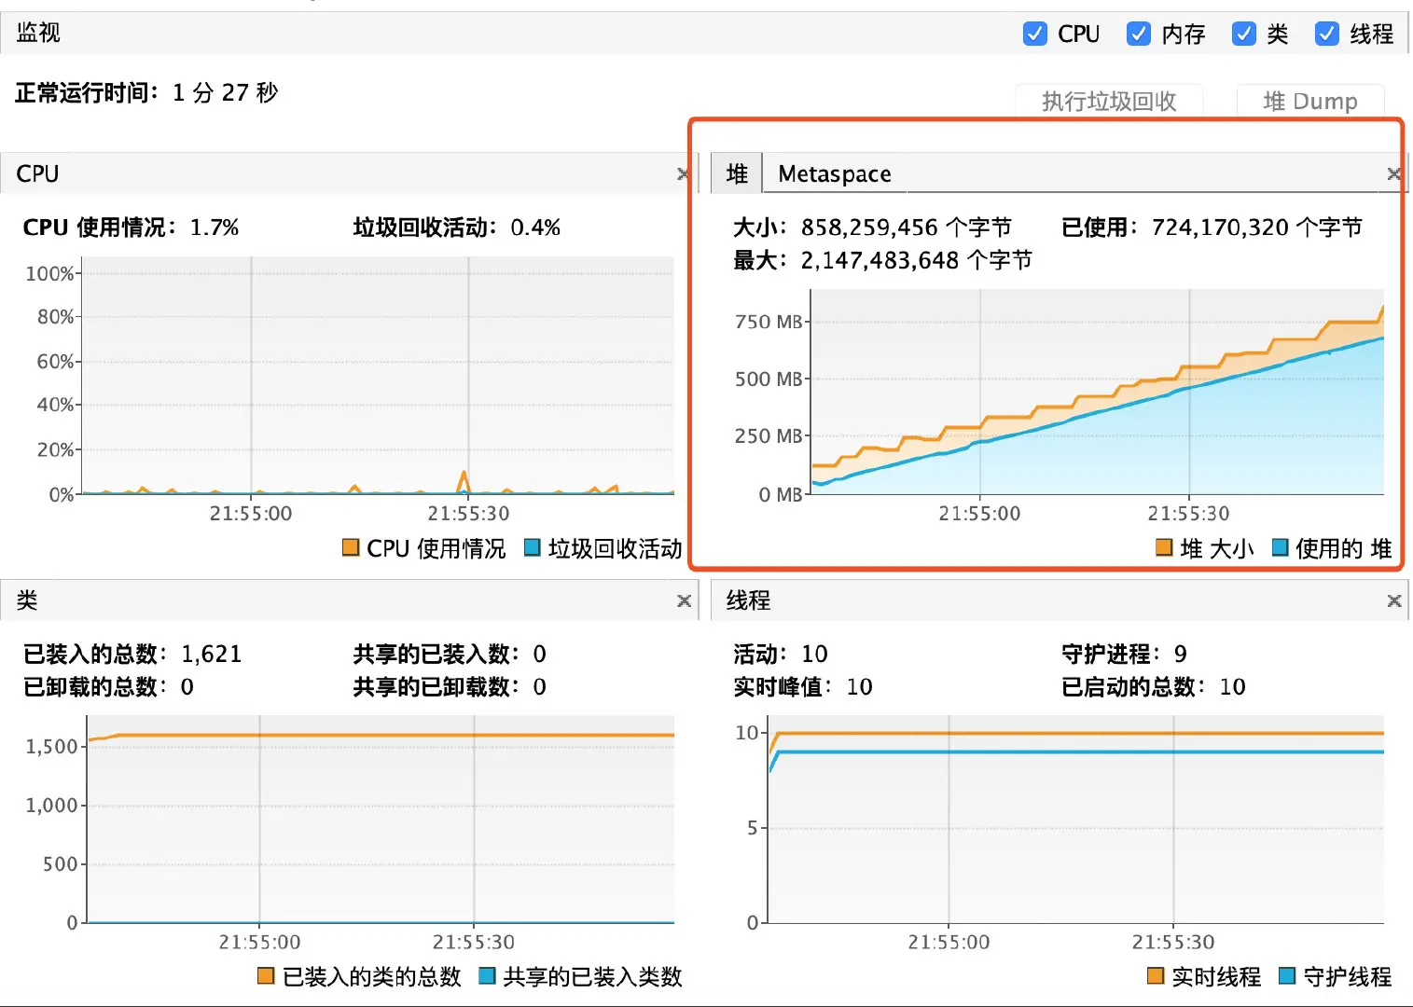This screenshot has height=1007, width=1413.
Task: Click the 已装入的总数 1,621 value
Action: tap(212, 655)
